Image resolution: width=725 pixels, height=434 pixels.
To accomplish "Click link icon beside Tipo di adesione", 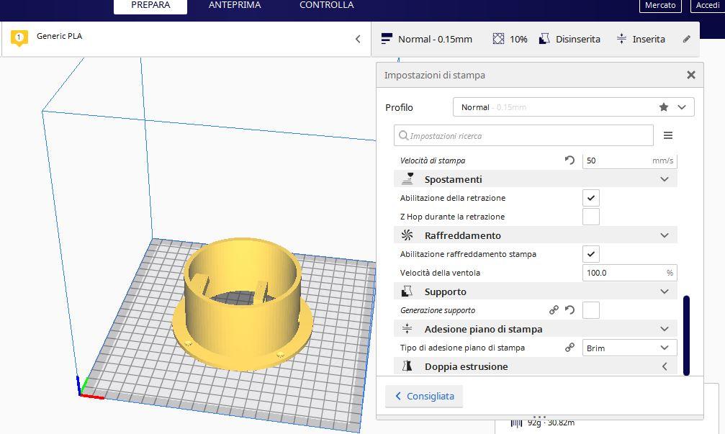I will click(569, 348).
